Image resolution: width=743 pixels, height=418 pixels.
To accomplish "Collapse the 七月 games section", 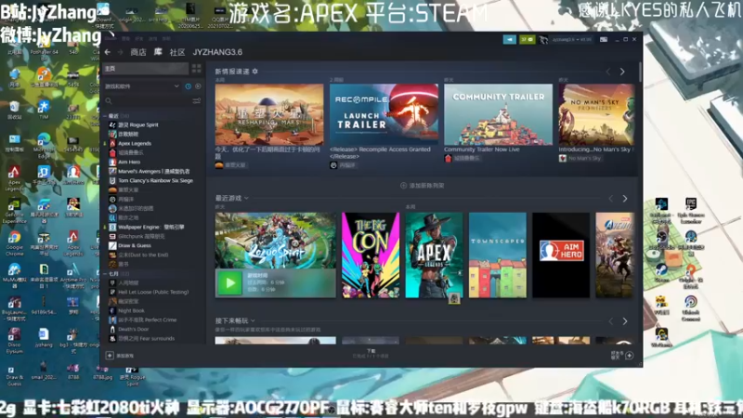I will (x=105, y=274).
